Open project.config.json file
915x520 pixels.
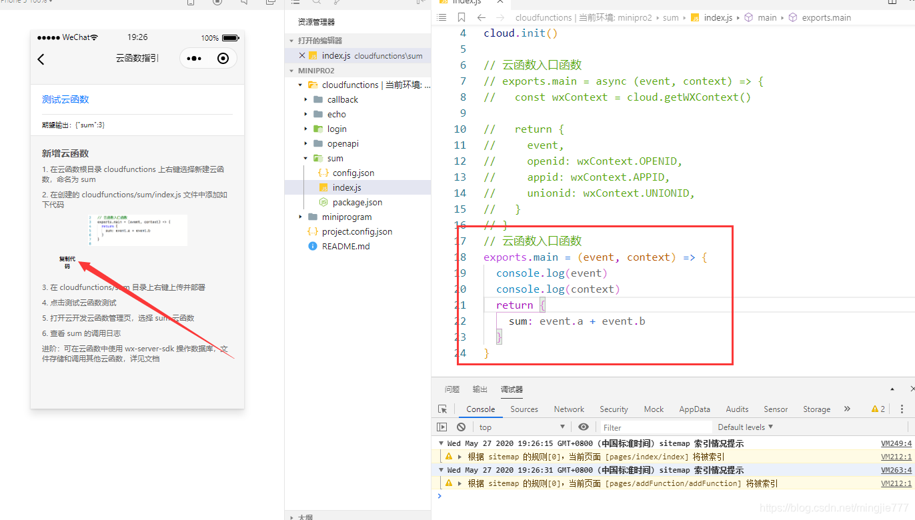[358, 231]
